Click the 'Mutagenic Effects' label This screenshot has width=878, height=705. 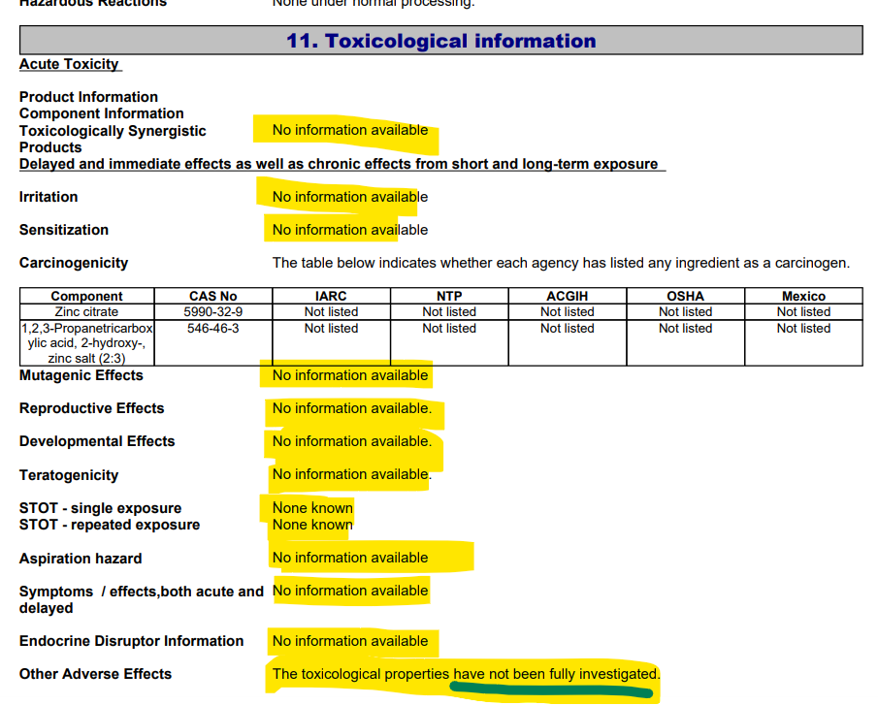[81, 375]
